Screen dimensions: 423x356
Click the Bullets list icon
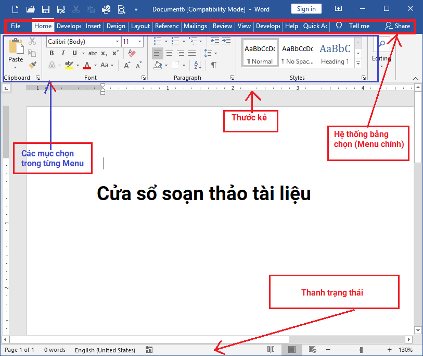(x=157, y=41)
